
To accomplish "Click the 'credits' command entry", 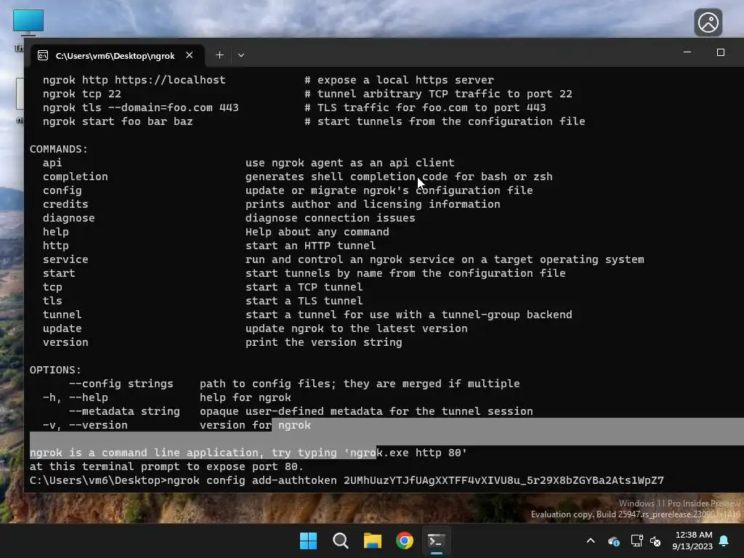I will 65,203.
